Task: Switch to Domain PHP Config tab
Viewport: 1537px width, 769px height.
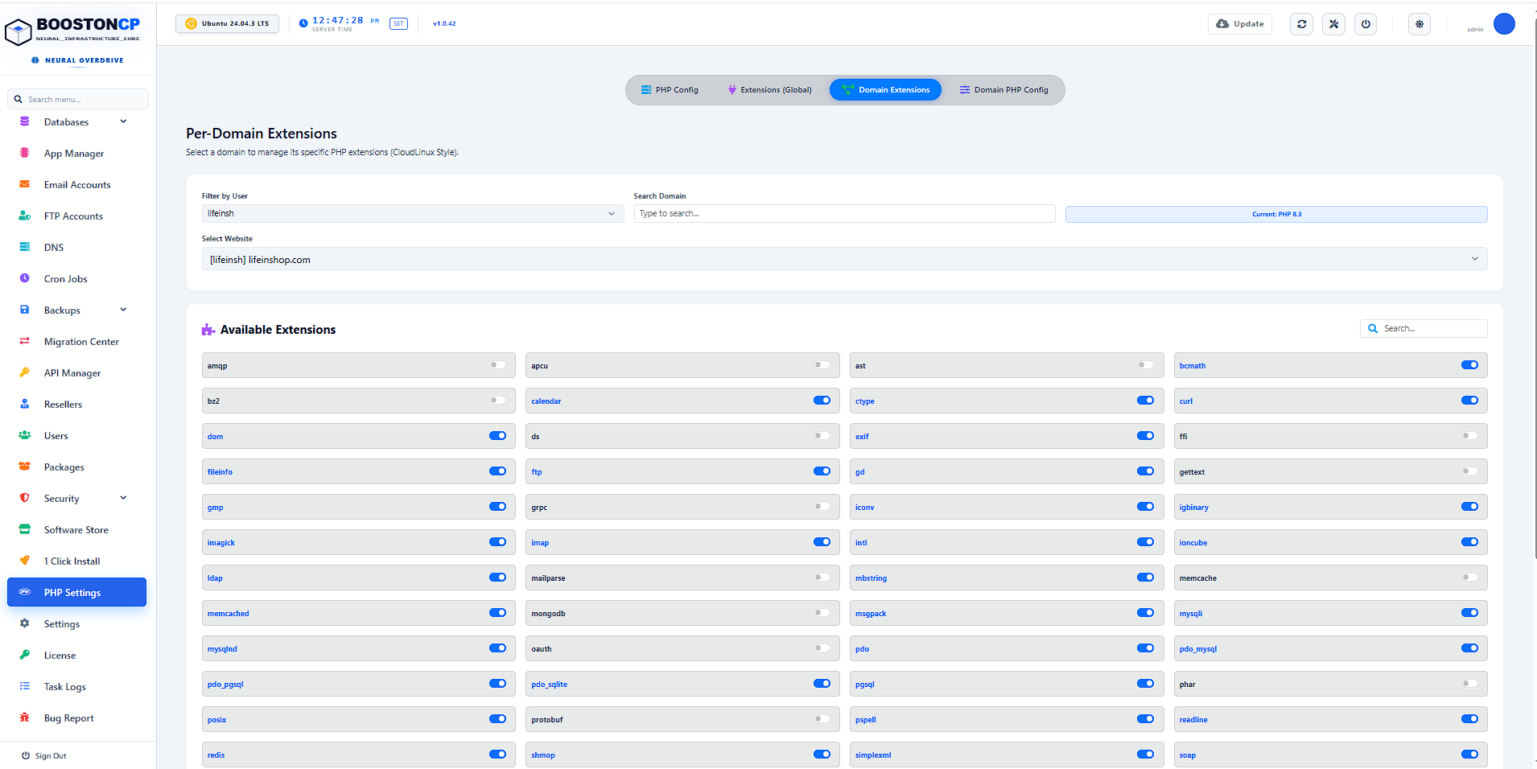Action: [x=1003, y=90]
